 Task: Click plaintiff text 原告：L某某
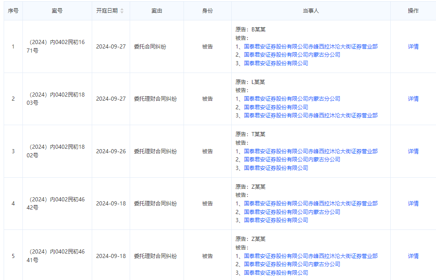point(250,82)
